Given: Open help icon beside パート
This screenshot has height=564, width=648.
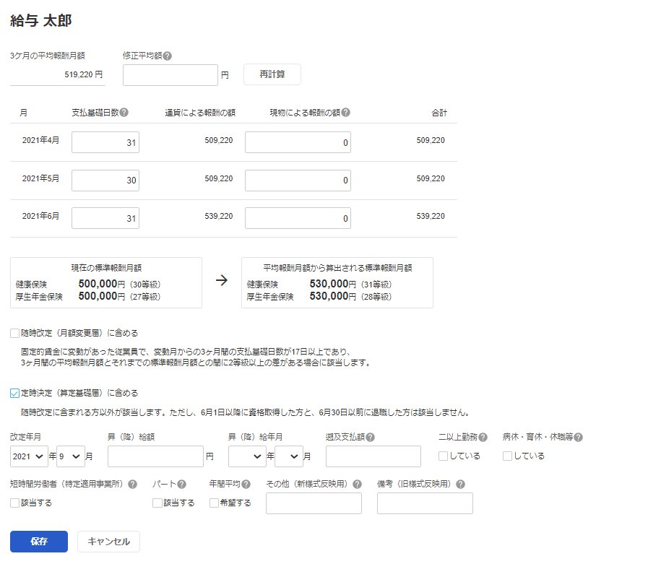Looking at the screenshot, I should pyautogui.click(x=182, y=485).
